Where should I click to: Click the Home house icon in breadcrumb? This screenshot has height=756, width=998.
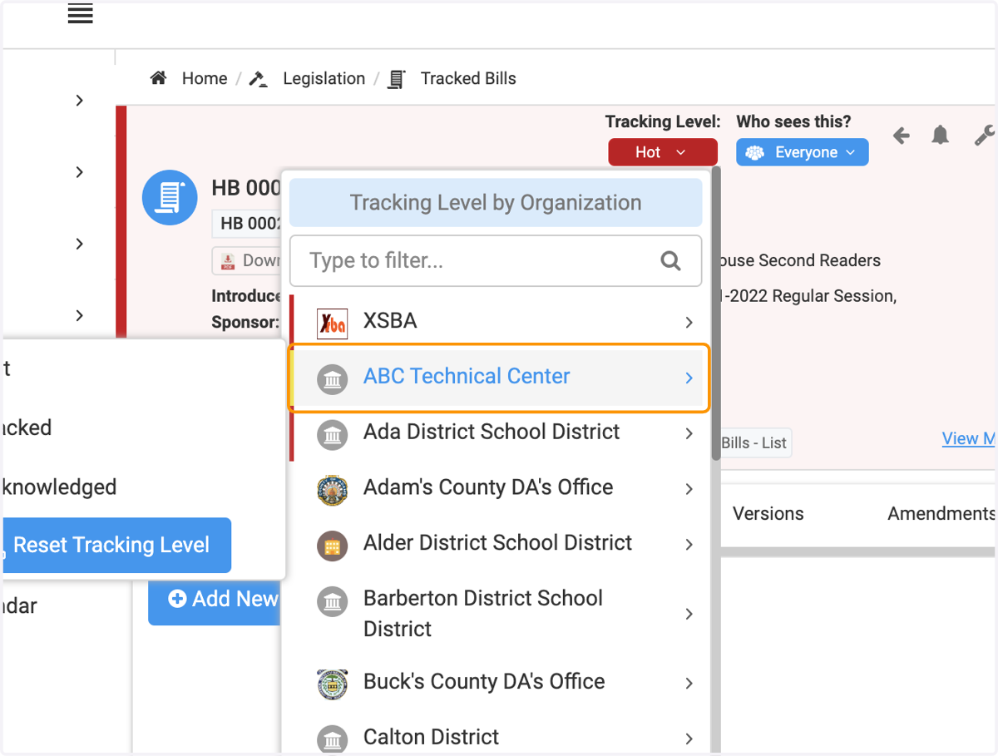(158, 78)
